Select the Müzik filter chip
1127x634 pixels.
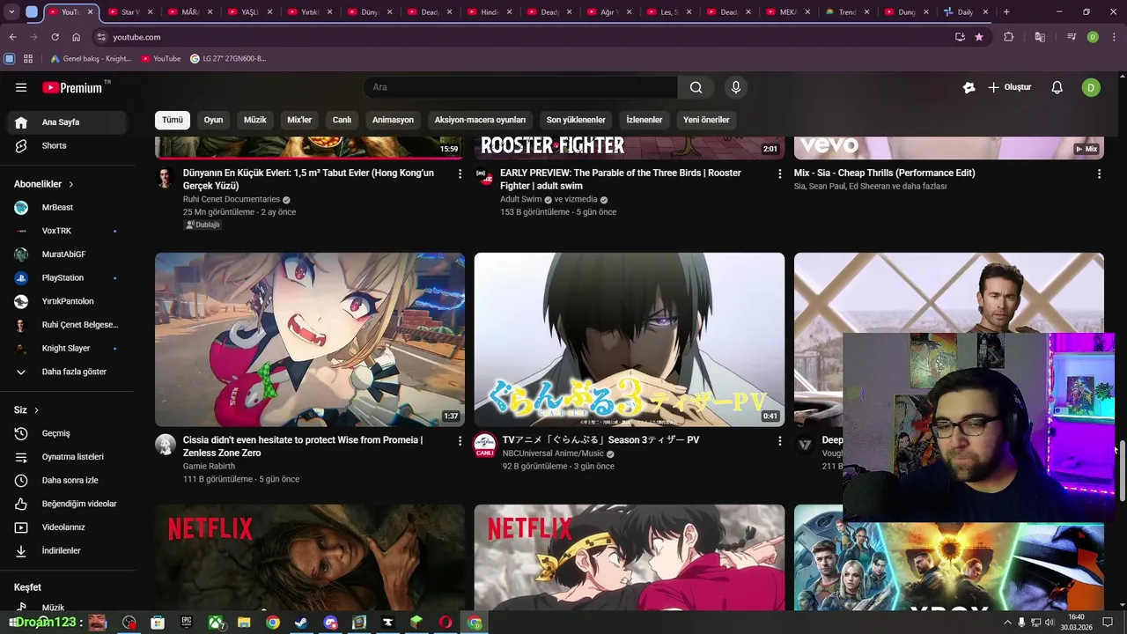(x=255, y=120)
